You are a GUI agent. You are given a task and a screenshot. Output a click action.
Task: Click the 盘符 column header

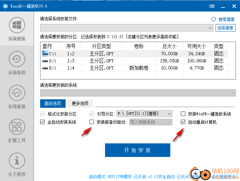51,46
